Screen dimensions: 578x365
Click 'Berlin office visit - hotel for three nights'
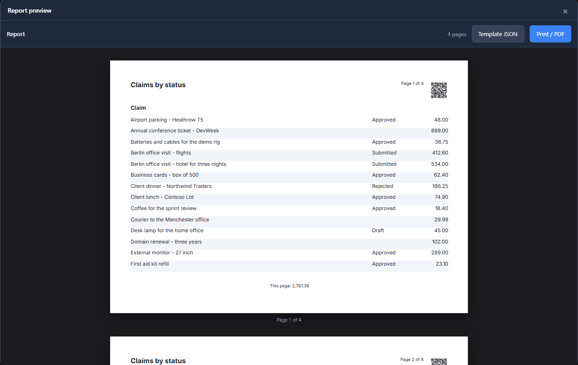coord(178,164)
